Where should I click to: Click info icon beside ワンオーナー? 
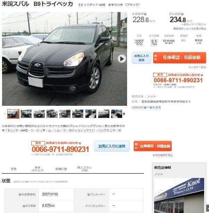tap(89, 195)
